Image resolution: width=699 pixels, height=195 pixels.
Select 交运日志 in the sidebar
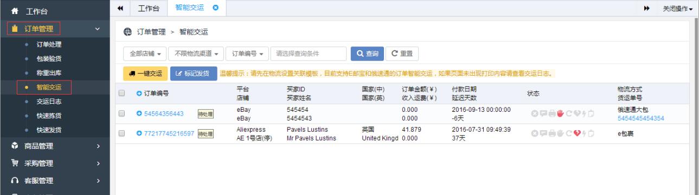[48, 101]
